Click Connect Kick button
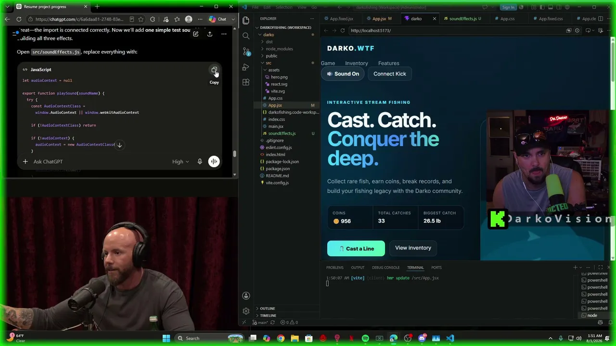The image size is (616, 346). (x=389, y=74)
